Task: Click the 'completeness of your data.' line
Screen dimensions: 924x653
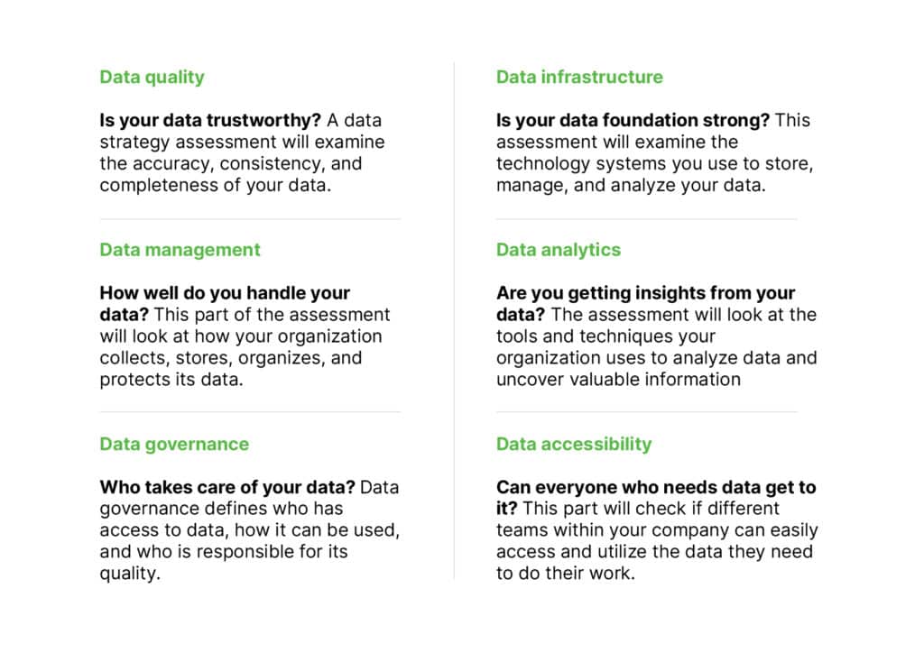Action: click(216, 185)
